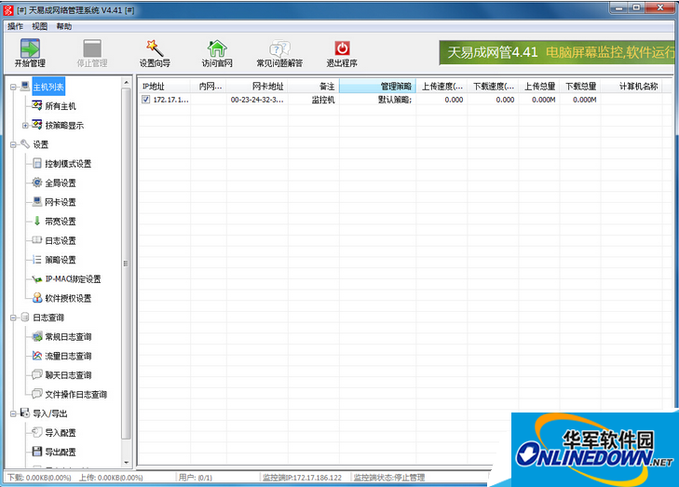Viewport: 679px width, 487px height.
Task: Sort by the 备注 column header
Action: pos(314,87)
